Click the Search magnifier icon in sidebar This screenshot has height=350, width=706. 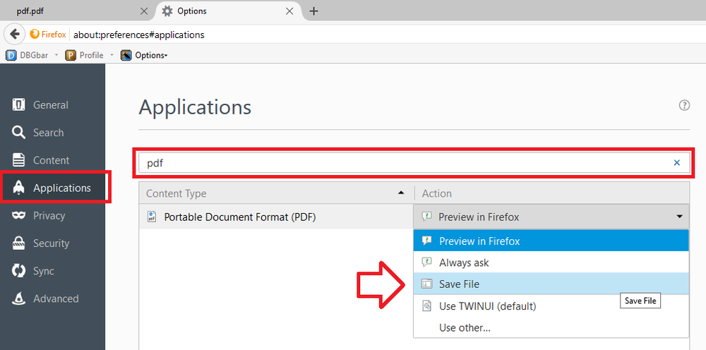(x=18, y=133)
